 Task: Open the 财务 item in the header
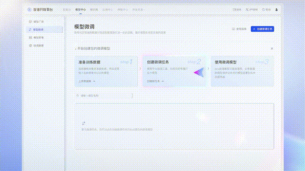tap(237, 9)
